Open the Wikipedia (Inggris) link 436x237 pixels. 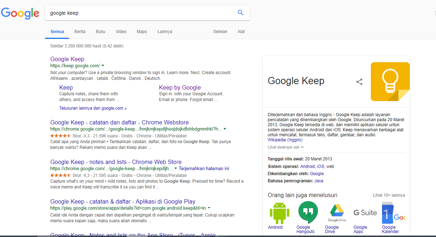(x=285, y=140)
